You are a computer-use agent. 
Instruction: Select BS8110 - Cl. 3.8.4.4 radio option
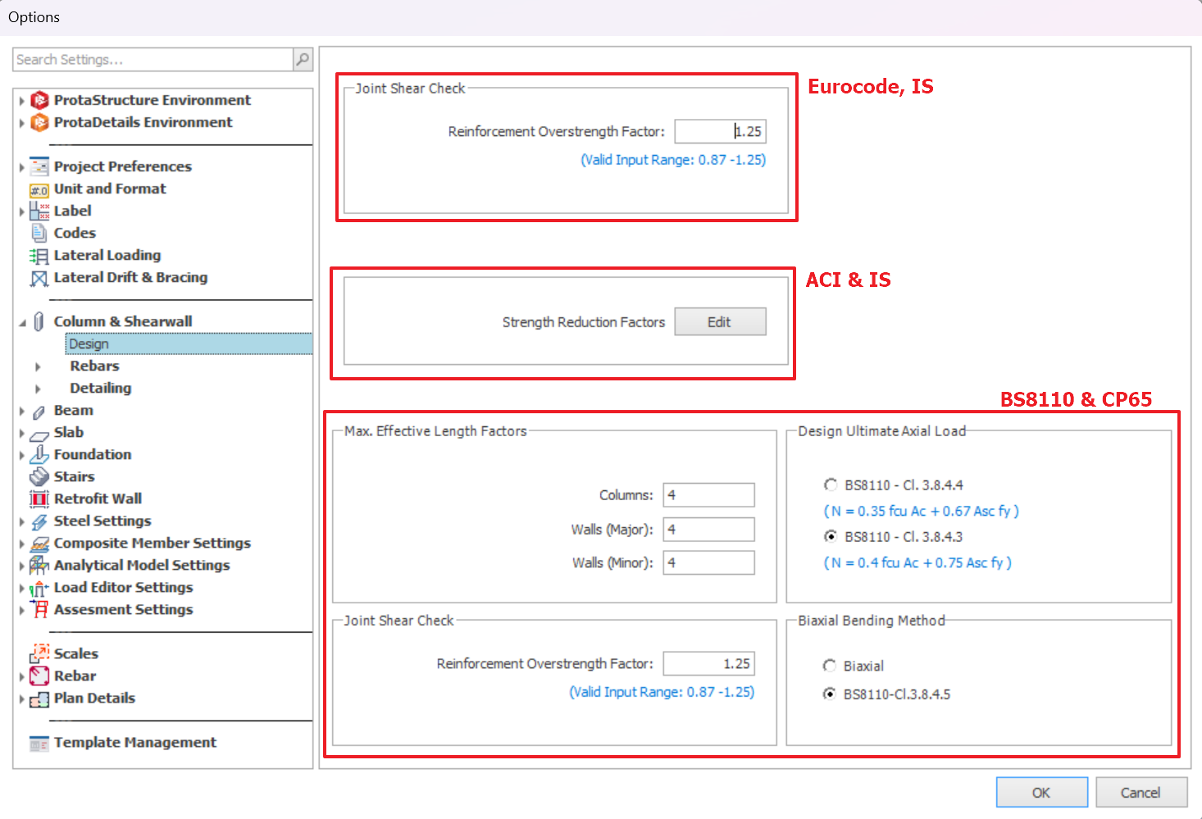(831, 485)
